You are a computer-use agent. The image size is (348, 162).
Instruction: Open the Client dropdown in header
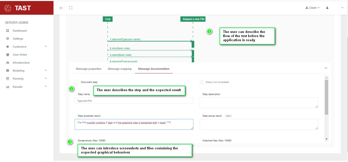coord(313,8)
